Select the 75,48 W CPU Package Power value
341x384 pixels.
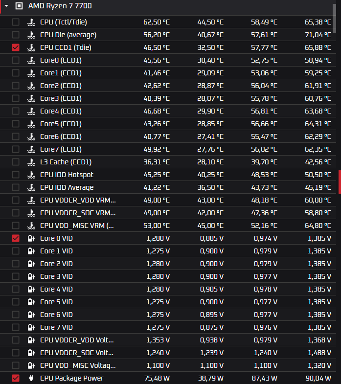157,378
